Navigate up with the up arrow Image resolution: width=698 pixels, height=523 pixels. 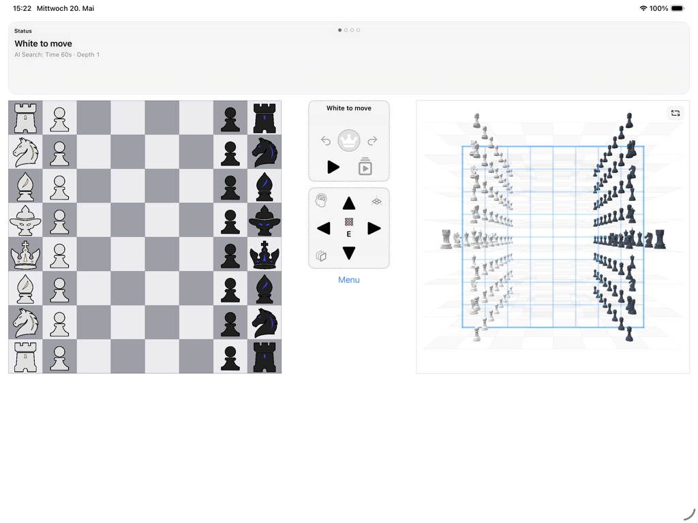pyautogui.click(x=349, y=203)
